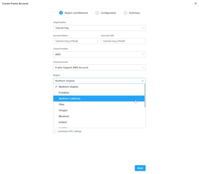The width and height of the screenshot is (199, 174).
Task: Click the step 2 Configuration circle icon
Action: point(97,13)
